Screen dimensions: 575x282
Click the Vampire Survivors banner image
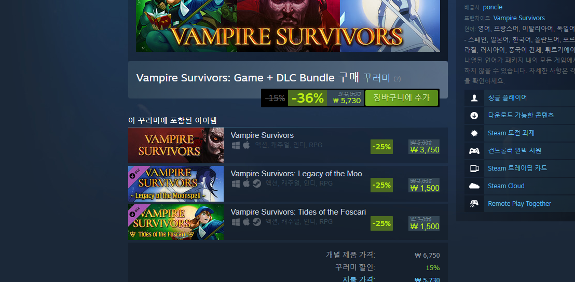point(288,25)
